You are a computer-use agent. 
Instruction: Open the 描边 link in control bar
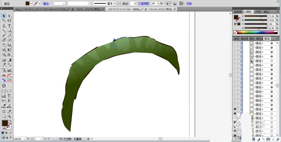[x=46, y=3]
